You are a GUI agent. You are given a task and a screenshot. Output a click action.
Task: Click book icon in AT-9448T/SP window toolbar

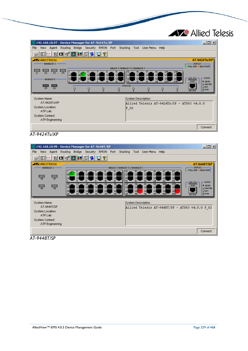pos(43,158)
